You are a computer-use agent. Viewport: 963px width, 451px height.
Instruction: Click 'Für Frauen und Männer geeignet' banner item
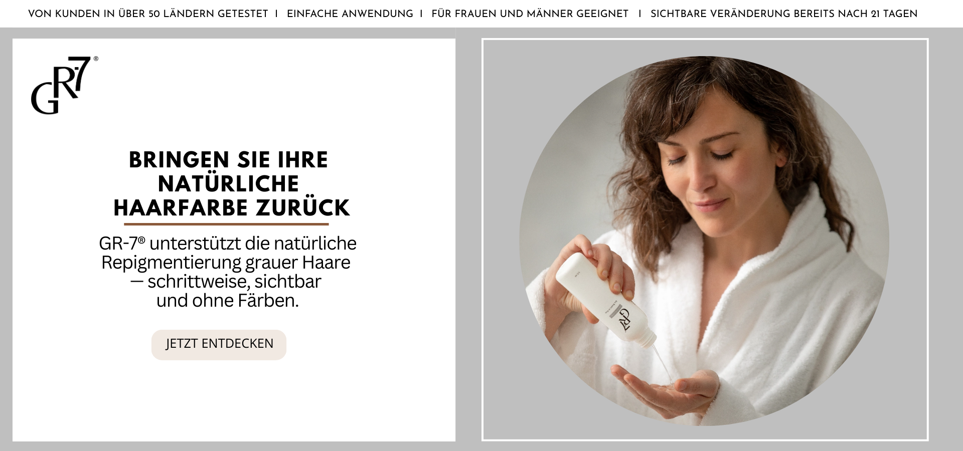pyautogui.click(x=530, y=14)
